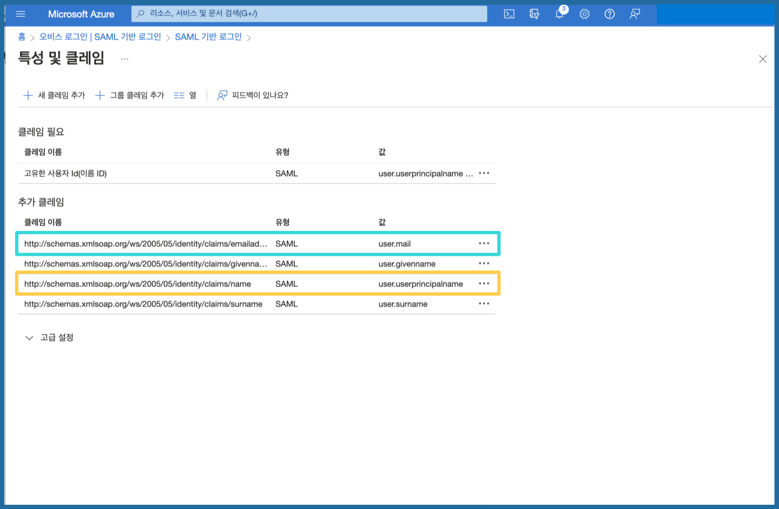This screenshot has height=509, width=779.
Task: Open the 고유한 사용자 Id(이름 ID) claim
Action: (257, 173)
